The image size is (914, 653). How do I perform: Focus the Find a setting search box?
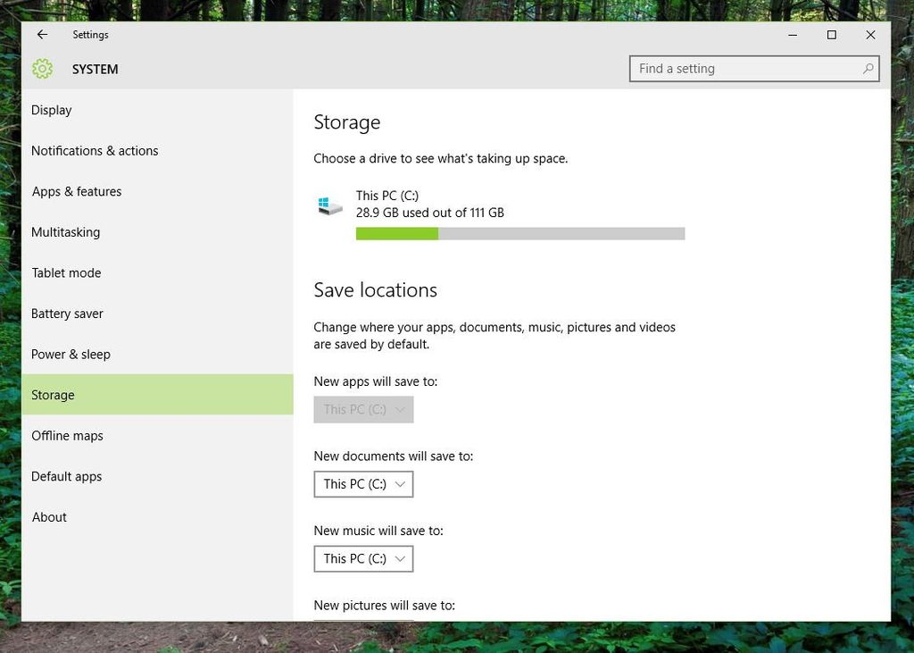[x=745, y=69]
